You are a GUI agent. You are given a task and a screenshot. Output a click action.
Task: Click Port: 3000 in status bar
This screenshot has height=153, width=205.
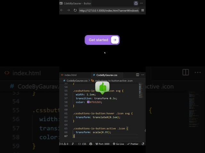pos(102,144)
